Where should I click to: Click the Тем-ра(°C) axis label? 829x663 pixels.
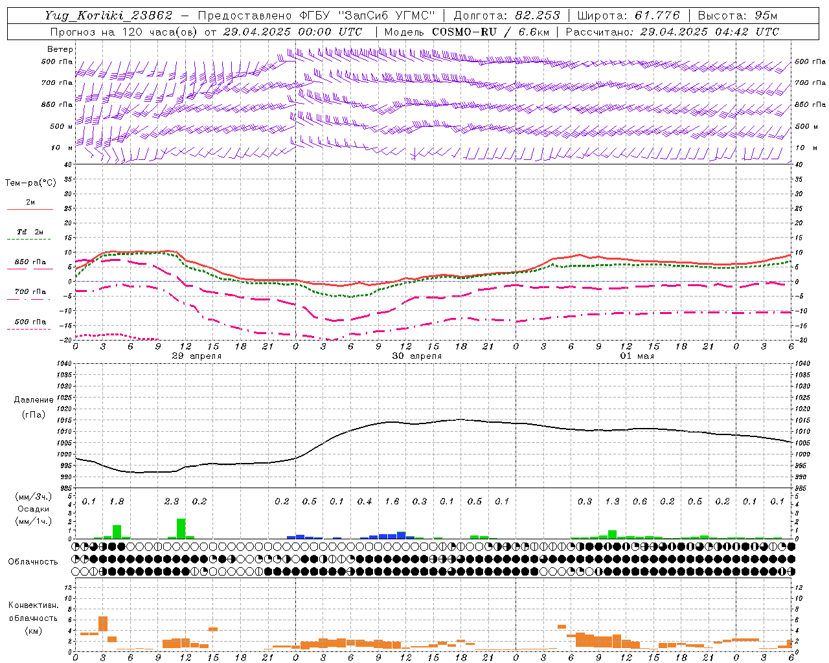click(x=30, y=183)
